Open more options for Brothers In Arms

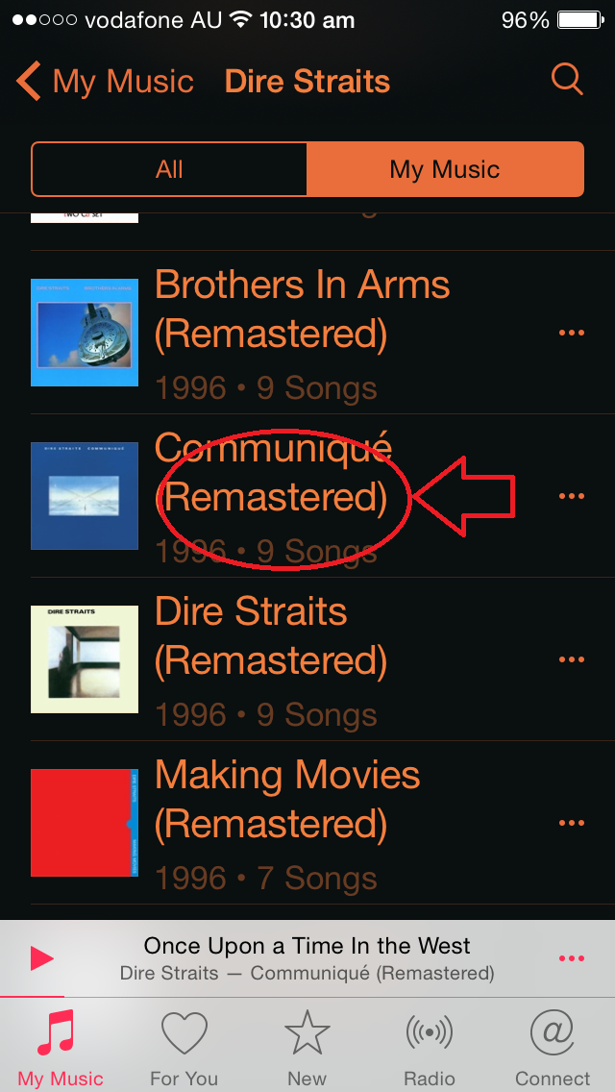(x=571, y=333)
